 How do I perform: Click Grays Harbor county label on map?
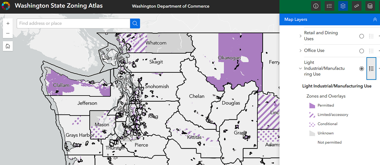tap(80, 135)
